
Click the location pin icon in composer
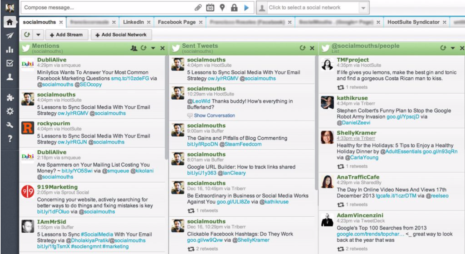pos(222,8)
